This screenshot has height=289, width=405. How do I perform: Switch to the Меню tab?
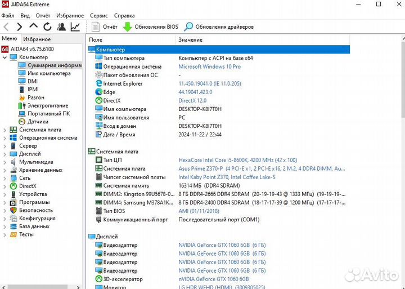[x=10, y=38]
